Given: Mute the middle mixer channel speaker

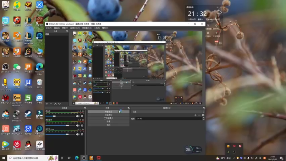Looking at the screenshot, I should coord(78,126).
